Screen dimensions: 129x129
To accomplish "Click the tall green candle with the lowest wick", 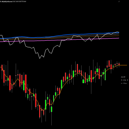I will 52,109.
